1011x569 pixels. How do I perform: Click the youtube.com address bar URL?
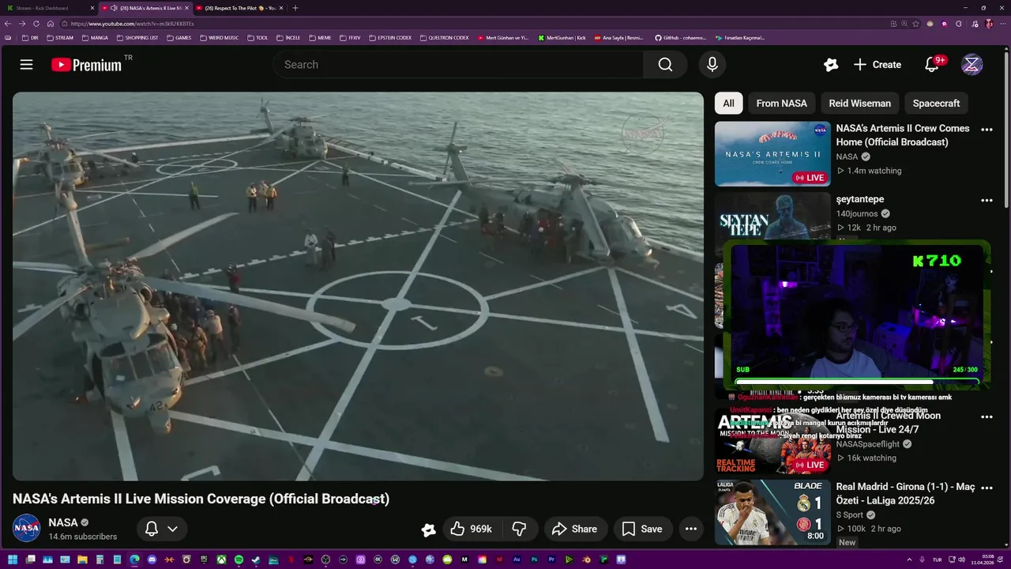click(132, 24)
